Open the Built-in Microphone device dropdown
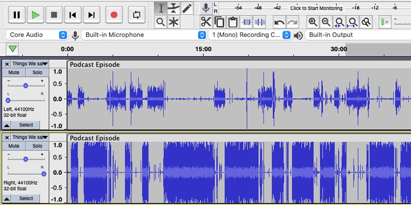This screenshot has height=205, width=411. tap(144, 35)
